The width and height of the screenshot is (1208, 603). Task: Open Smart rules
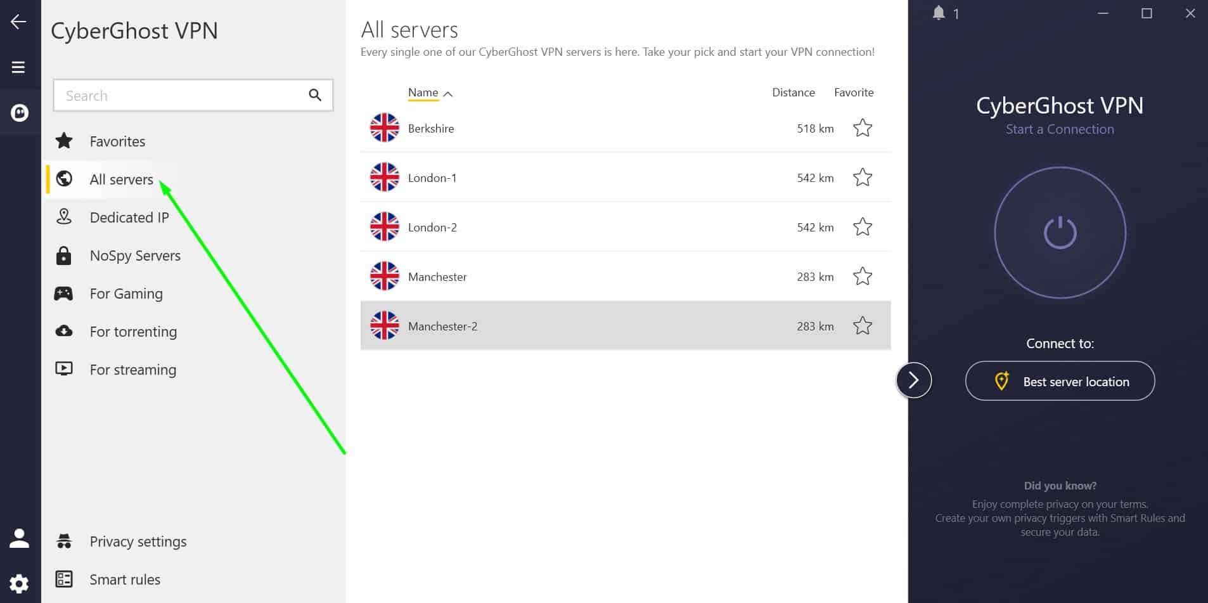coord(125,580)
